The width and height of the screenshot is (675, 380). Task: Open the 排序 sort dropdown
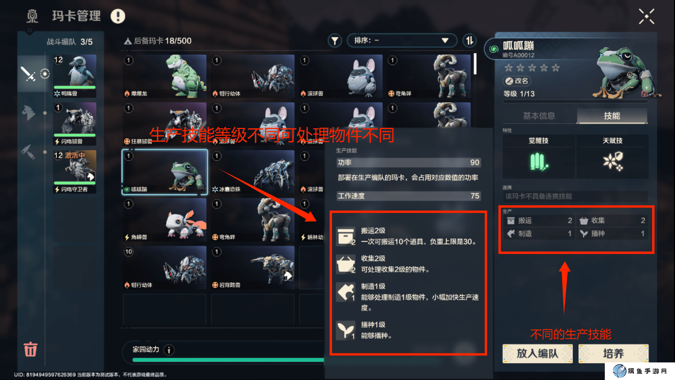tap(402, 41)
